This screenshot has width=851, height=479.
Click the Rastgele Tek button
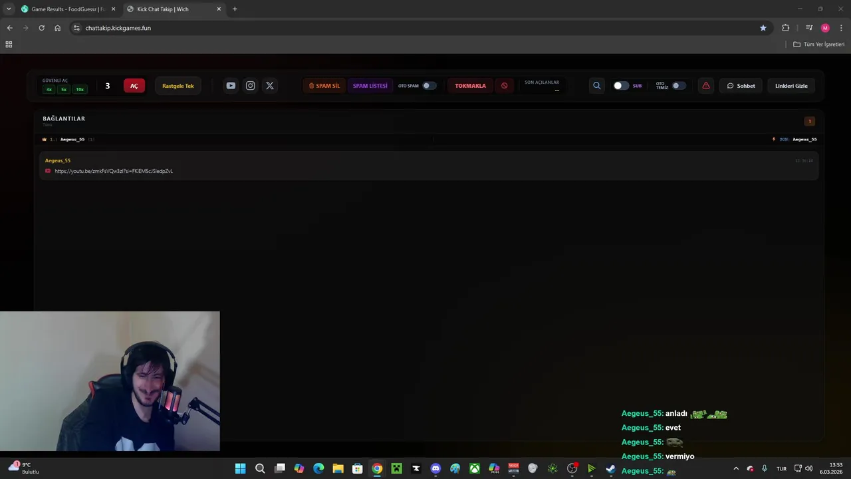(x=178, y=86)
